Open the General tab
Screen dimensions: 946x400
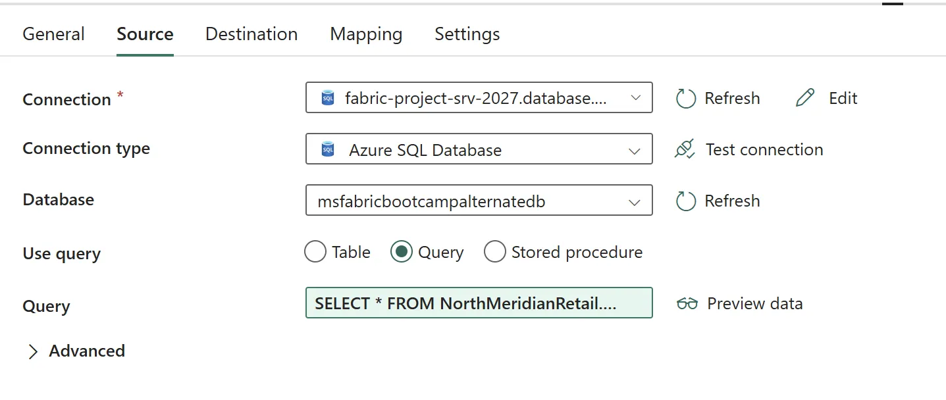[x=53, y=34]
